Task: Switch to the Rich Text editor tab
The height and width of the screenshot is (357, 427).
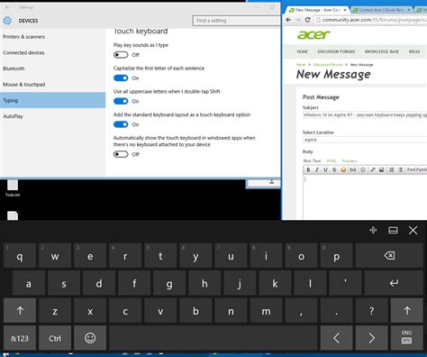Action: click(x=312, y=160)
